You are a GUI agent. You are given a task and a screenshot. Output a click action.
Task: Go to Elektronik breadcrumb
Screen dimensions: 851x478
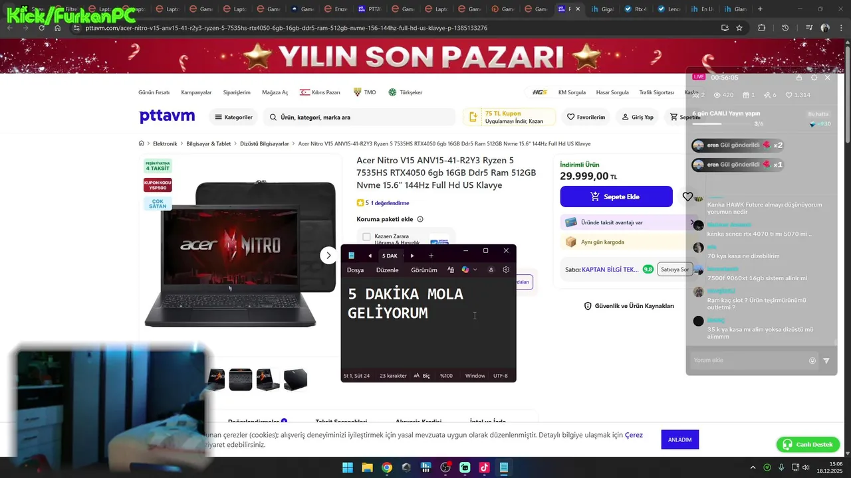pos(165,143)
